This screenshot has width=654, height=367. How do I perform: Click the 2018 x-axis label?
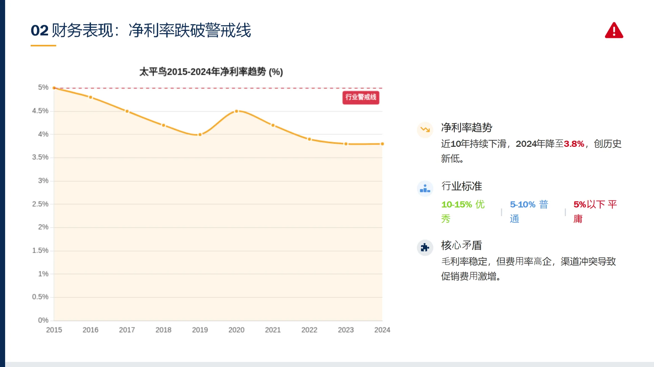(163, 330)
